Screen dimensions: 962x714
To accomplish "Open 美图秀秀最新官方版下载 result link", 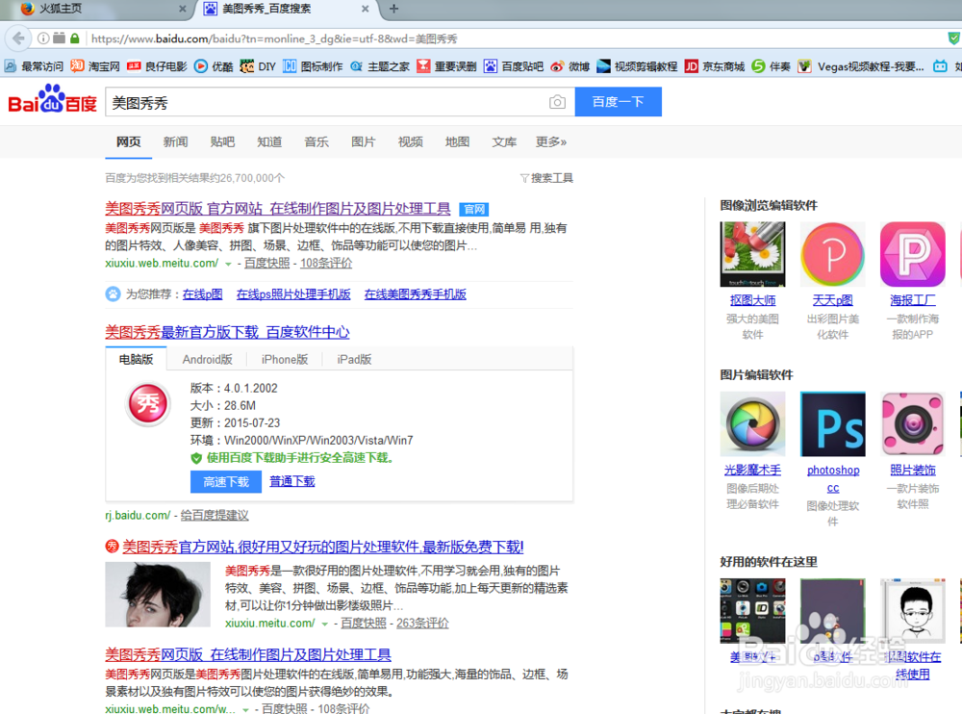I will 227,332.
